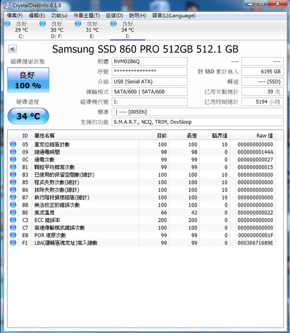The height and width of the screenshot is (333, 290).
Task: Click status orb for attribute 05
Action: click(13, 144)
